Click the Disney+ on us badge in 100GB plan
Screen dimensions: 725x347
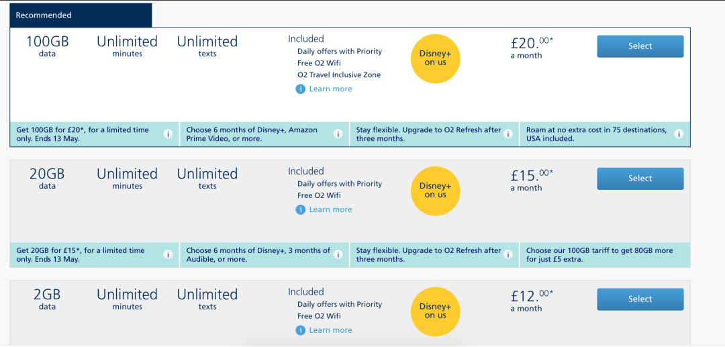[435, 58]
